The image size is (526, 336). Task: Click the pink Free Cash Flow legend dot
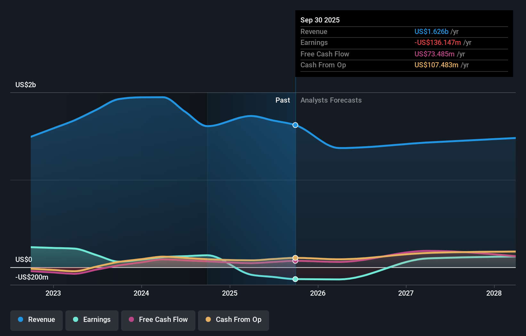click(131, 320)
